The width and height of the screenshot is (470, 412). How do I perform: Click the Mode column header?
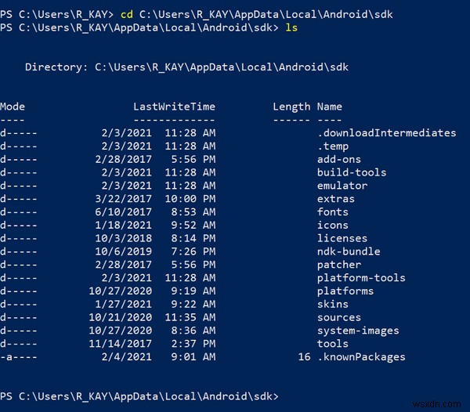pyautogui.click(x=13, y=107)
